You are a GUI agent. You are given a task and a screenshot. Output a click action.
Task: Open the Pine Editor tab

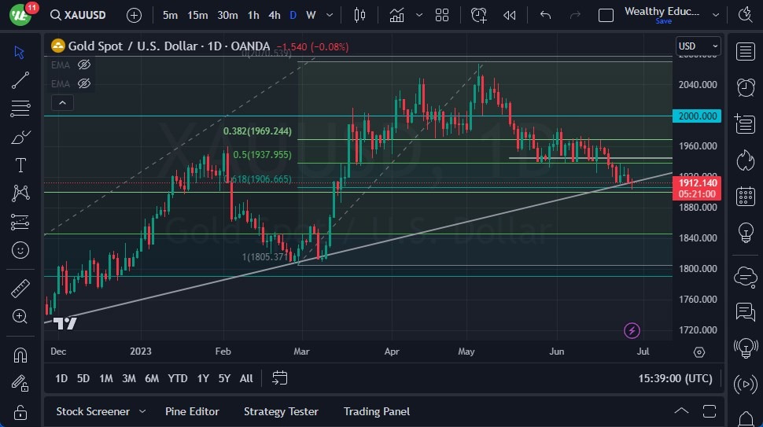tap(192, 411)
